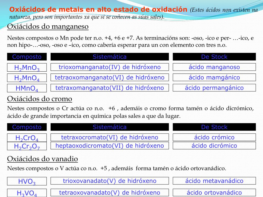The height and width of the screenshot is (197, 263).
Task: Click the HVO3 formula cell
Action: (27, 181)
